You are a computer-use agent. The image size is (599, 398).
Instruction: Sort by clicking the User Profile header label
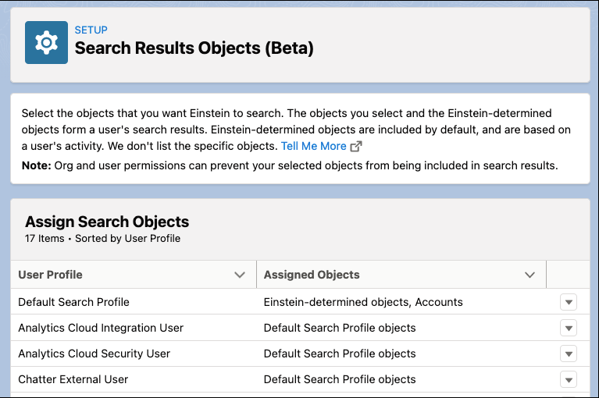[50, 275]
